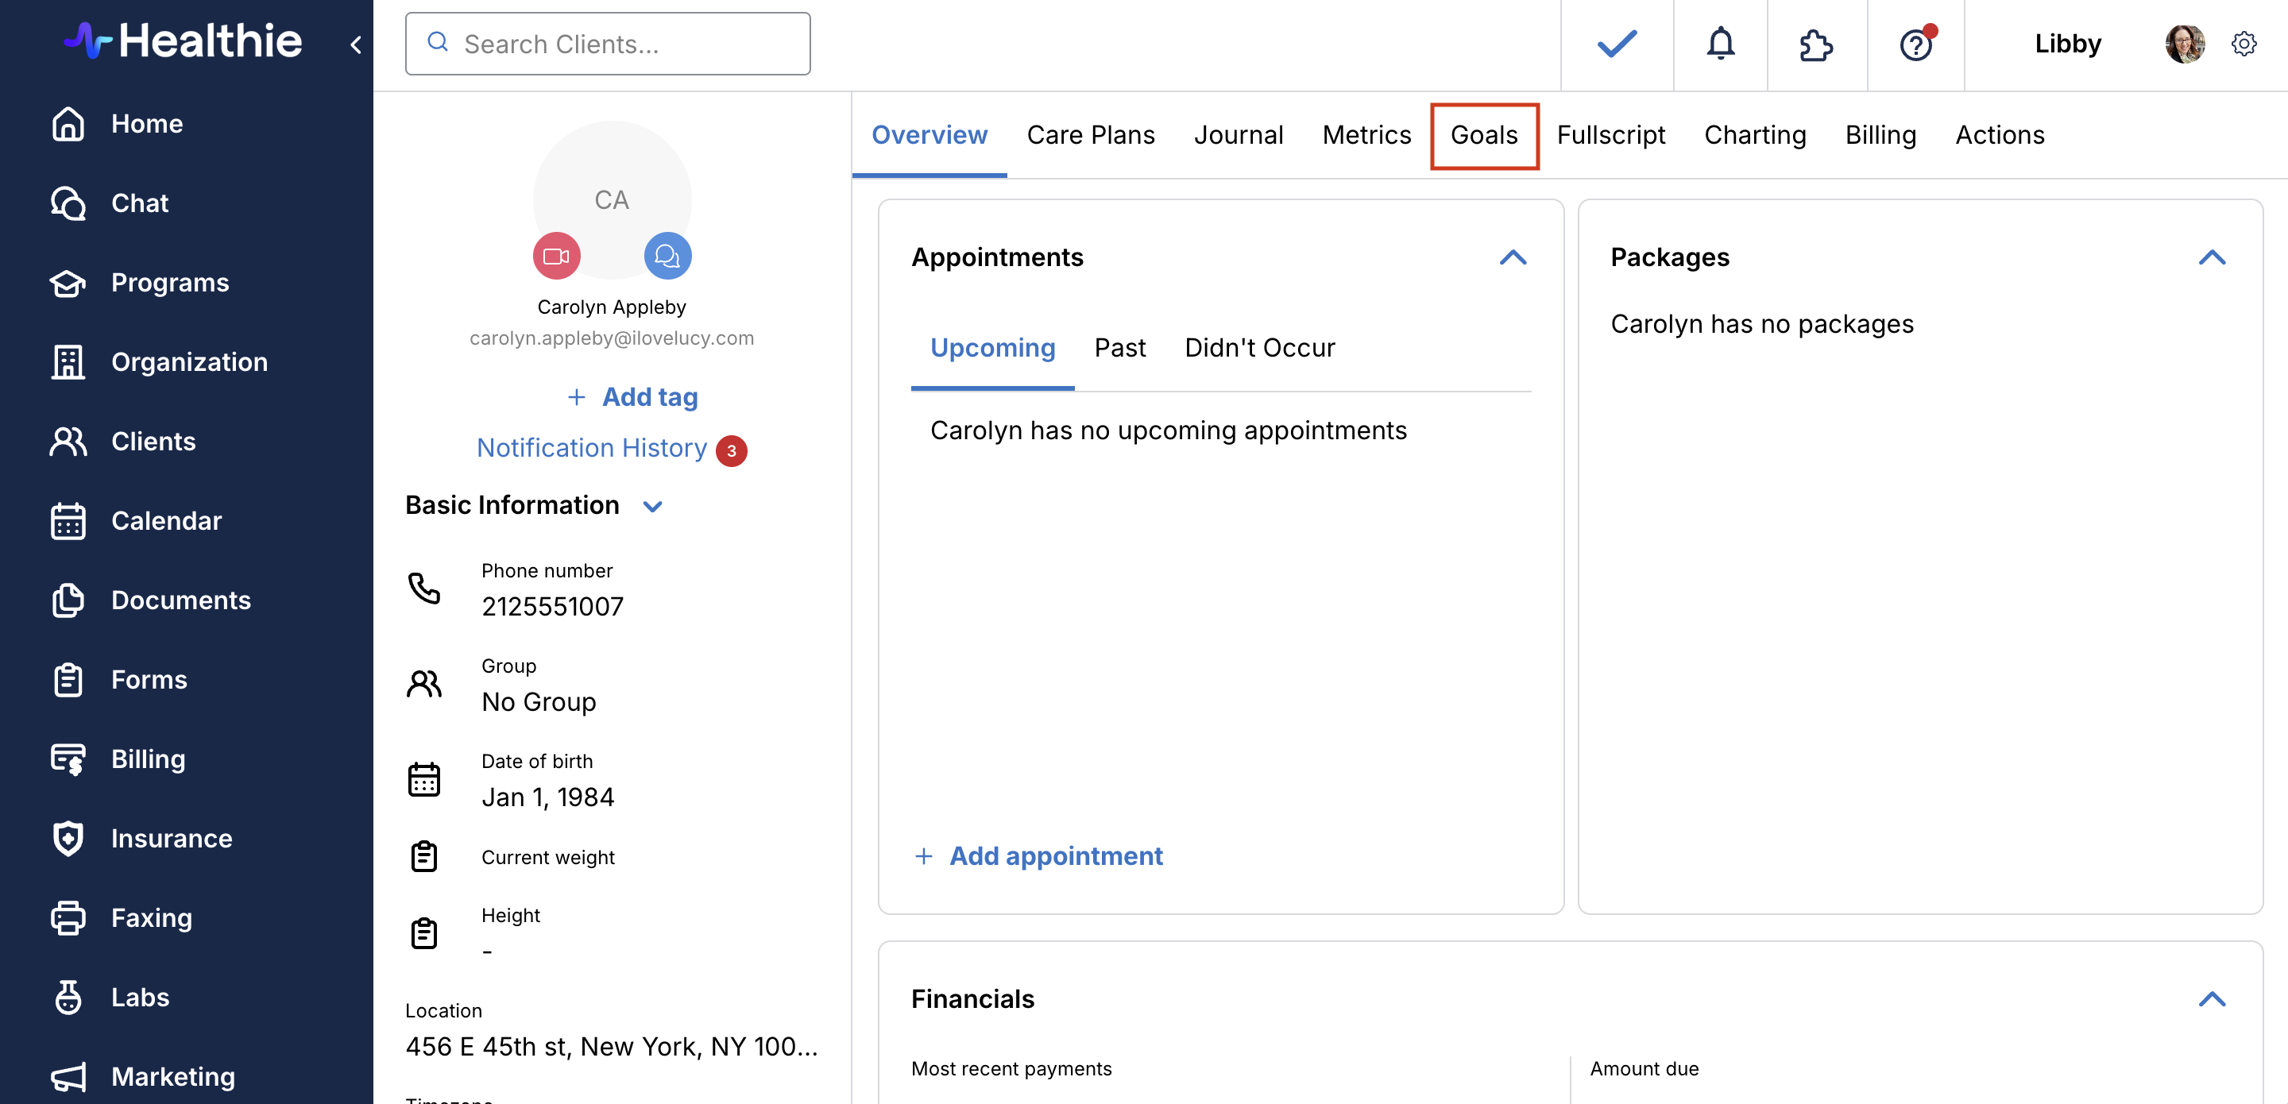The width and height of the screenshot is (2288, 1104).
Task: Click the help question mark icon
Action: [1915, 44]
